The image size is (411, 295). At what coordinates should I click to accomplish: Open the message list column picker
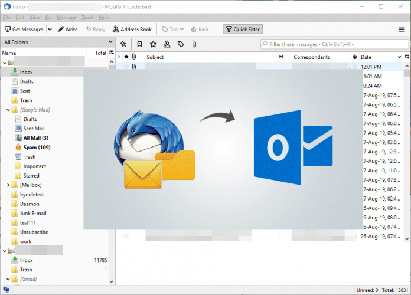(x=407, y=57)
